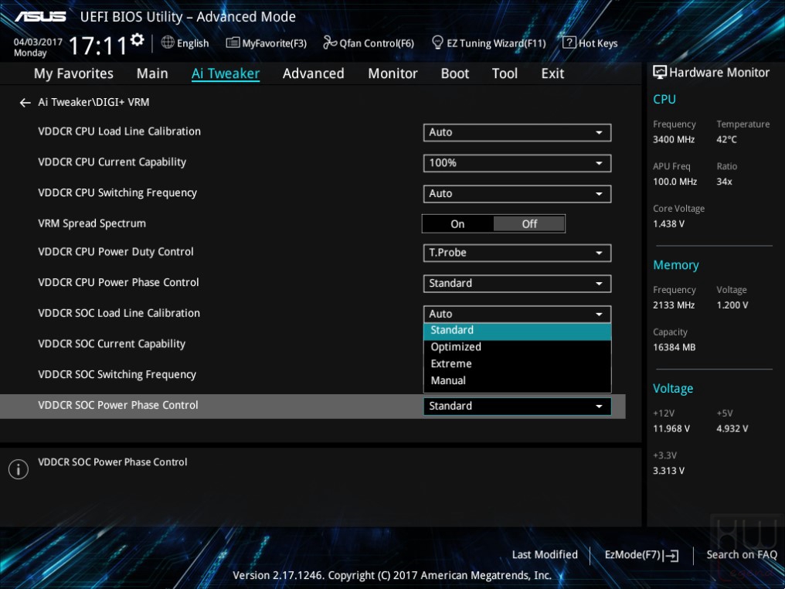Open VDDCR CPU Current Capability dropdown
Viewport: 785px width, 589px height.
tap(517, 163)
